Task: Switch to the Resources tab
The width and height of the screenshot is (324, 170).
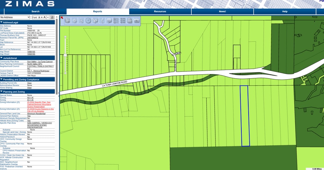Action: point(160,12)
